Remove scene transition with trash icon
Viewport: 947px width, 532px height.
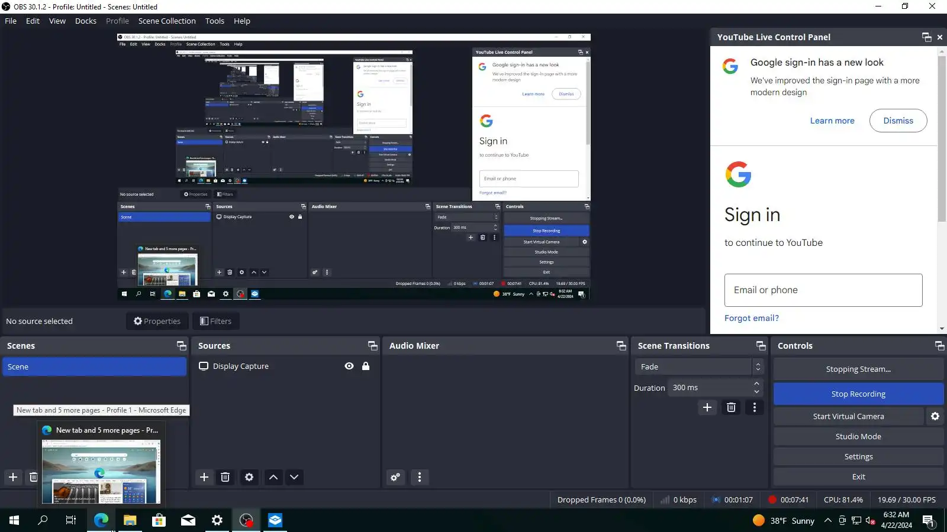tap(732, 407)
